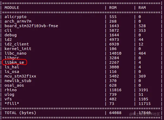Select the kernel_init module name
The height and width of the screenshot is (120, 164).
tap(18, 49)
